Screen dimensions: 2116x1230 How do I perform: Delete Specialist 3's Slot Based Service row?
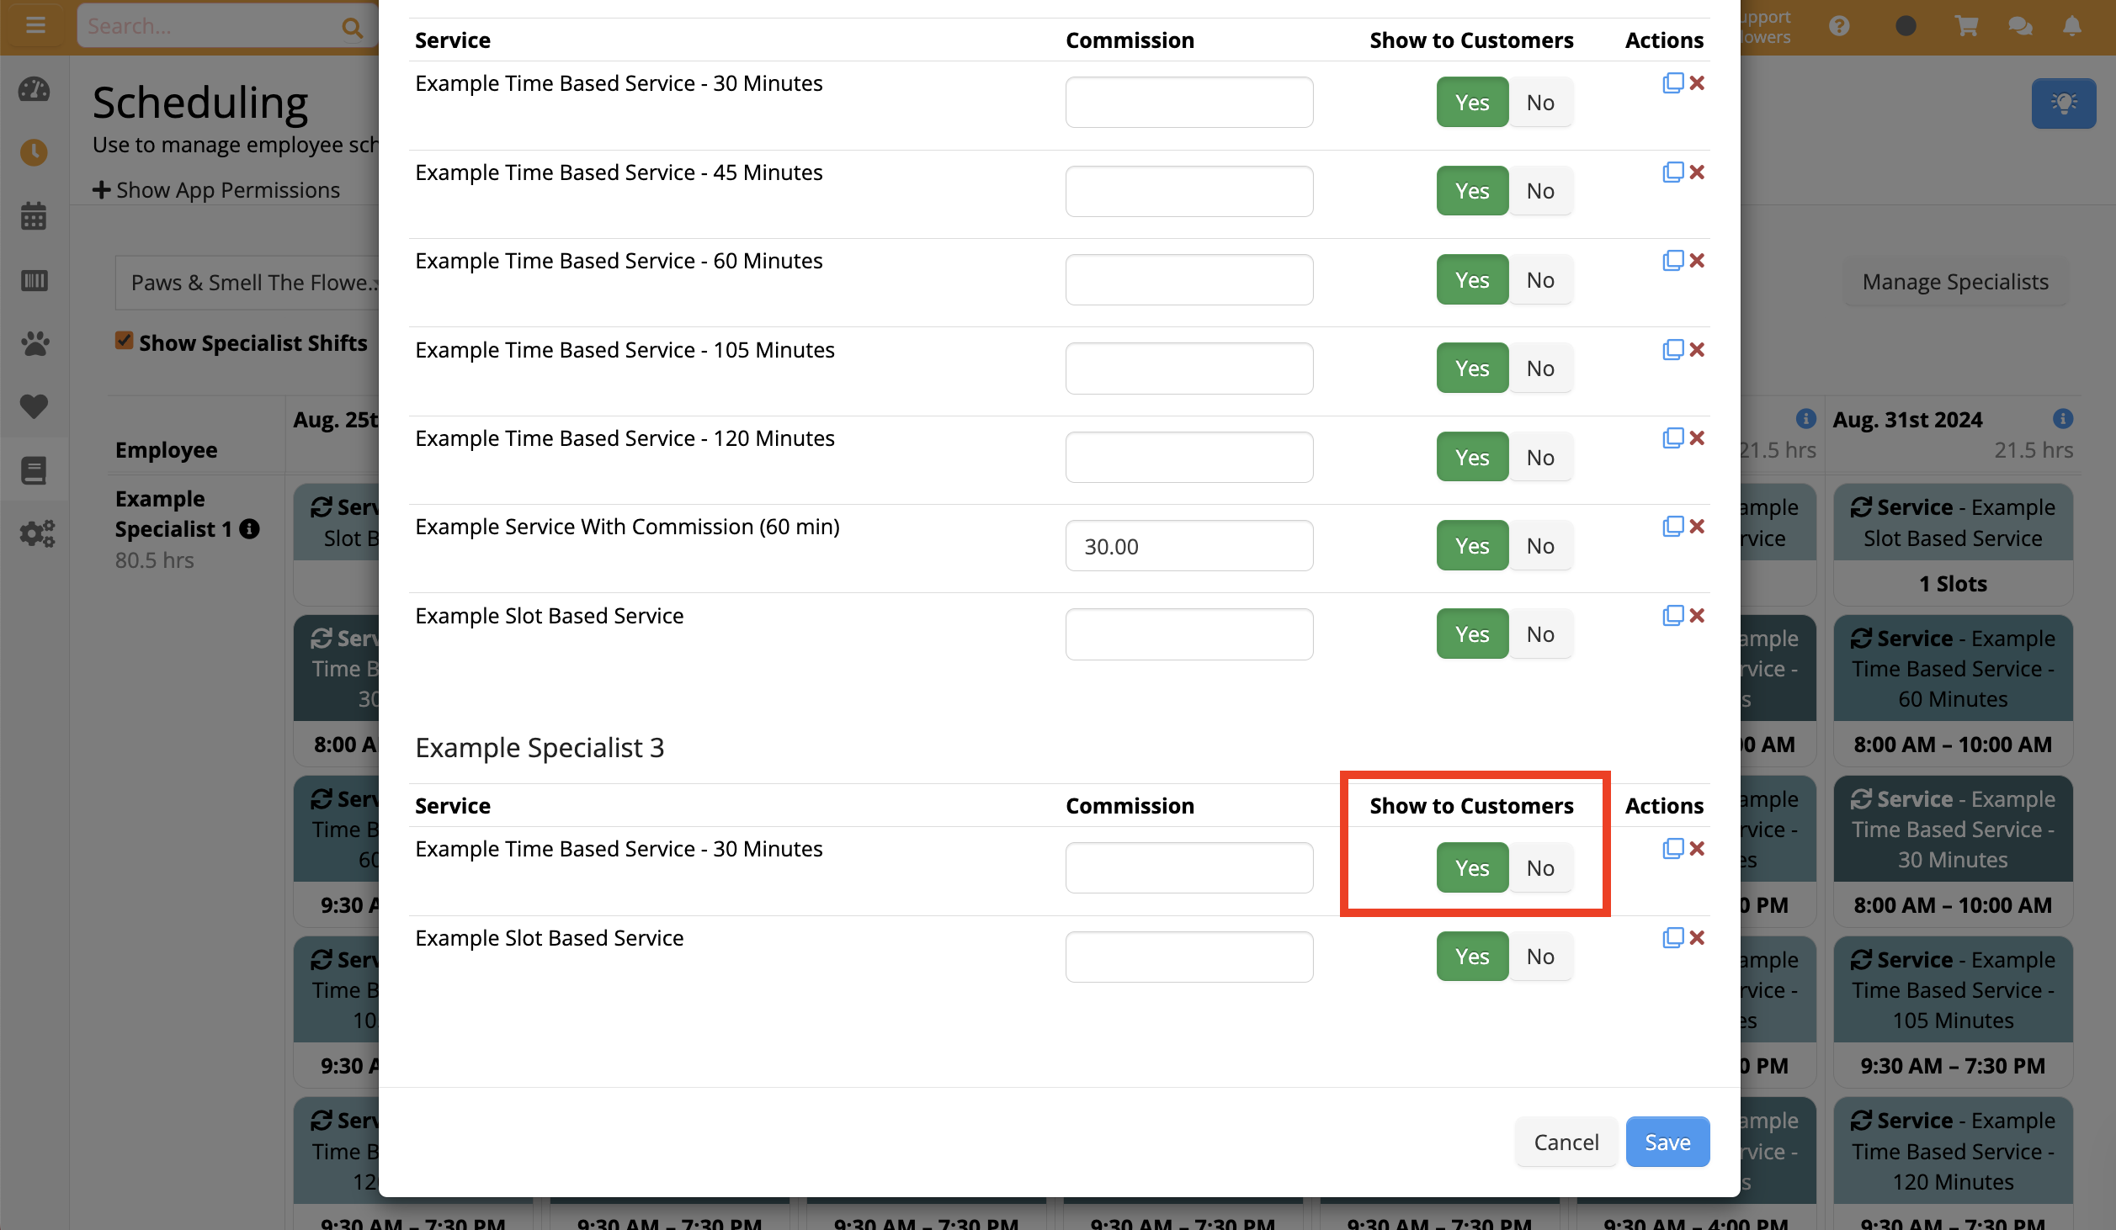1697,938
